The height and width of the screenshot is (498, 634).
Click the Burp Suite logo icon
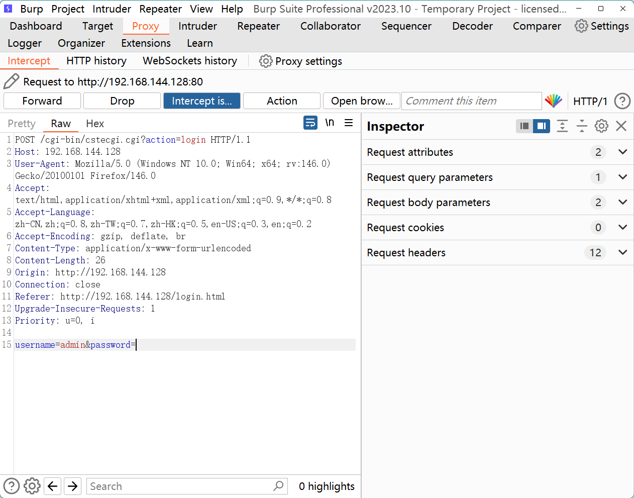pos(8,9)
